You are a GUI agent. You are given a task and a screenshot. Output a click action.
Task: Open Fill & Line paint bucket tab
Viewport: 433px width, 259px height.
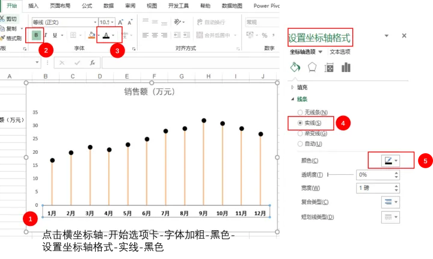(x=295, y=67)
